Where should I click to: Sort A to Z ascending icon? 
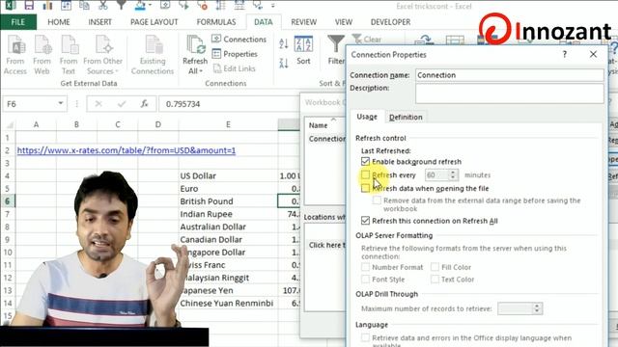coord(283,43)
